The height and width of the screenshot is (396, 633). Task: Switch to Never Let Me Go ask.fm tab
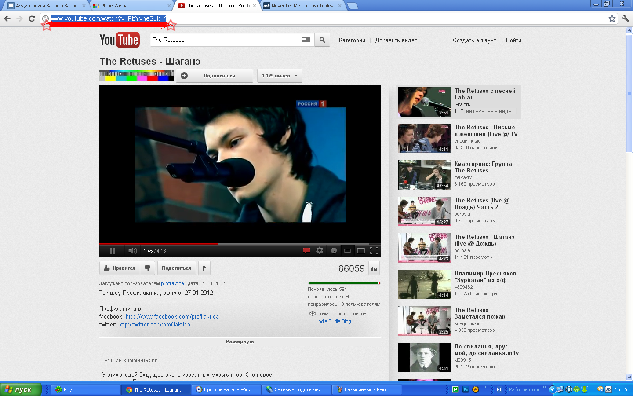(302, 6)
